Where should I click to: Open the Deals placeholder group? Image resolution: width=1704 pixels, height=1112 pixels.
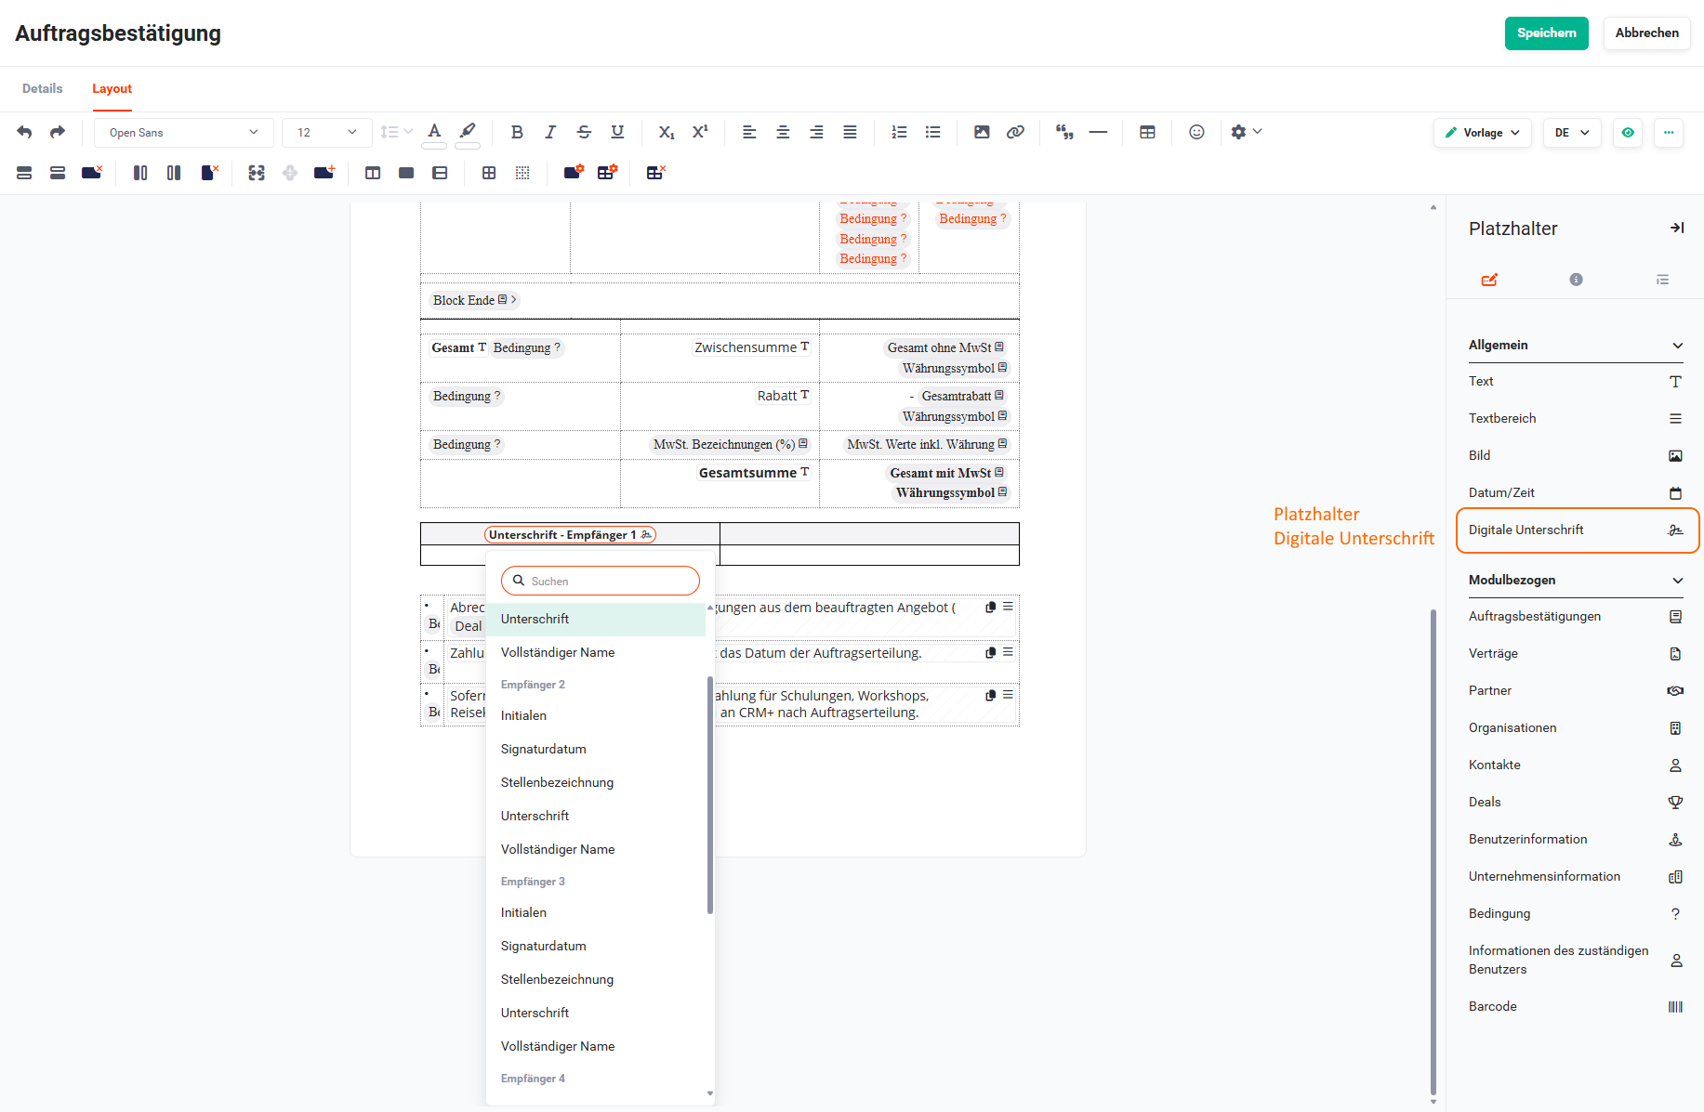(x=1577, y=803)
